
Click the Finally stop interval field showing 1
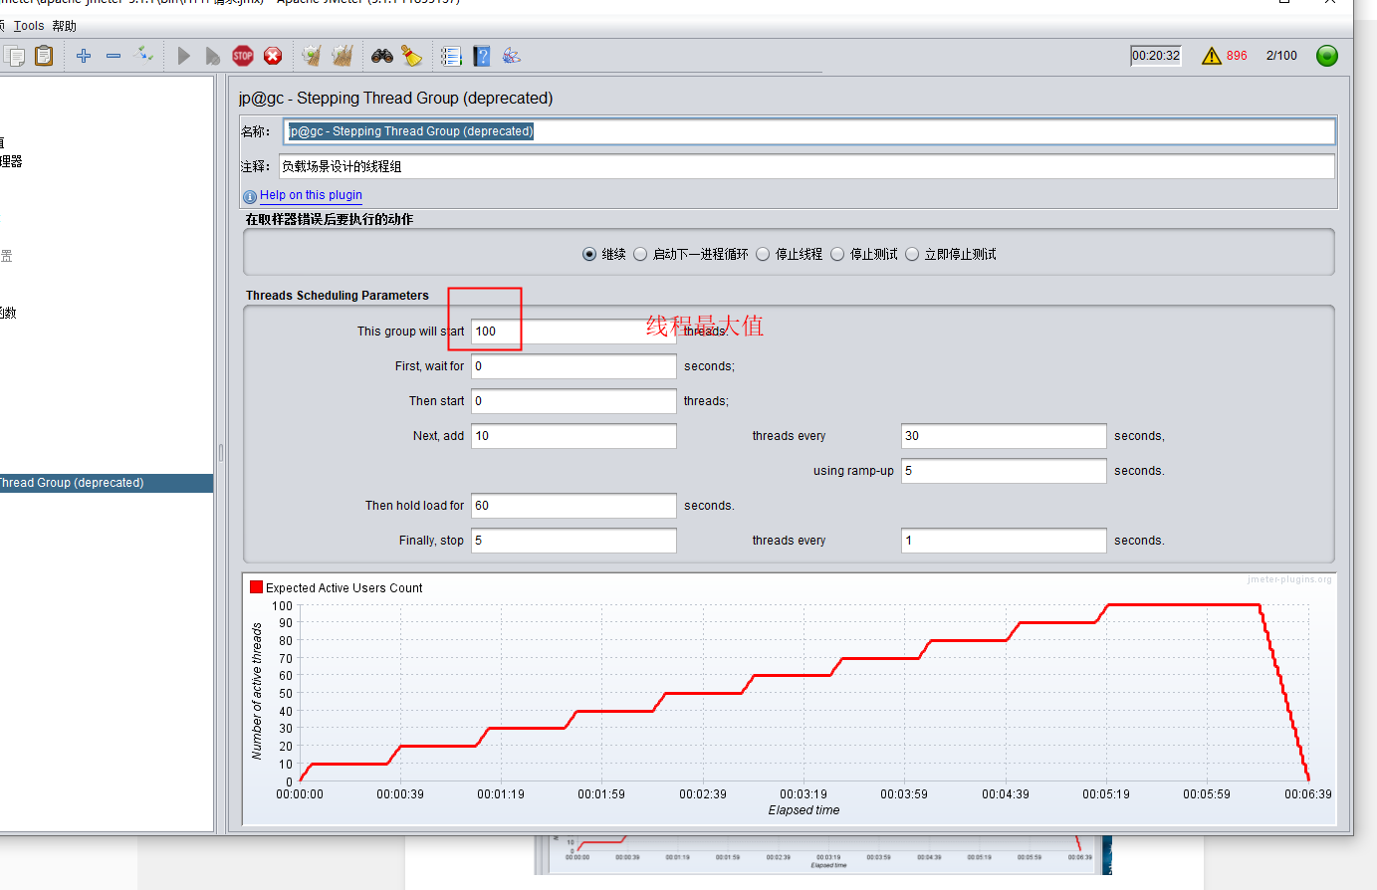coord(1004,541)
